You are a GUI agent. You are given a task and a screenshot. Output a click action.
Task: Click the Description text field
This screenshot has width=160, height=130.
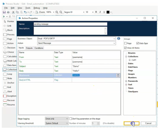[69, 31]
